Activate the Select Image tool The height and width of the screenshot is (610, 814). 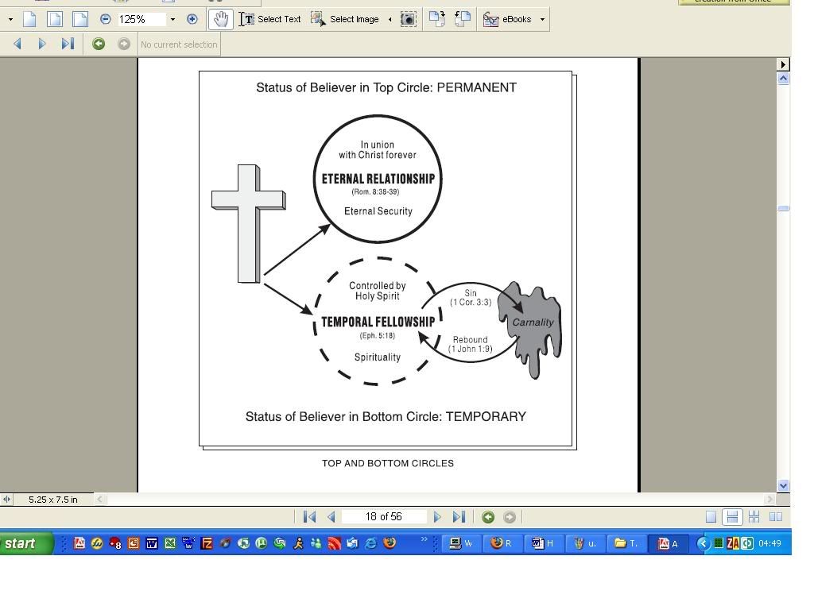[x=345, y=19]
